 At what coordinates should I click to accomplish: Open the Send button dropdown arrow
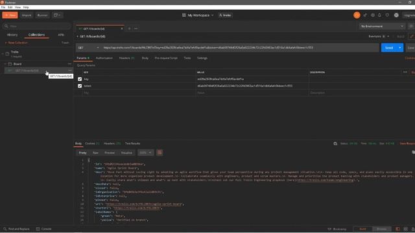pyautogui.click(x=400, y=48)
